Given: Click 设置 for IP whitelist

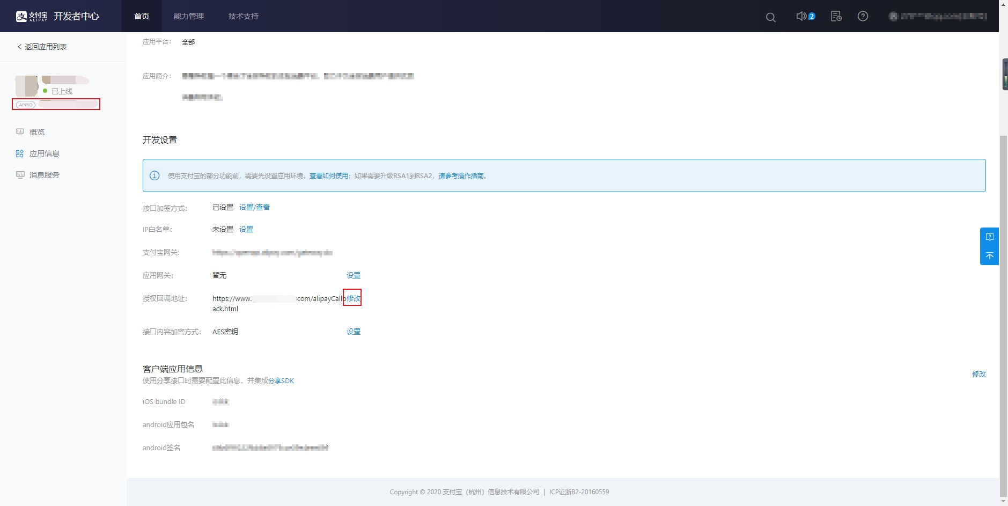Looking at the screenshot, I should pyautogui.click(x=246, y=229).
